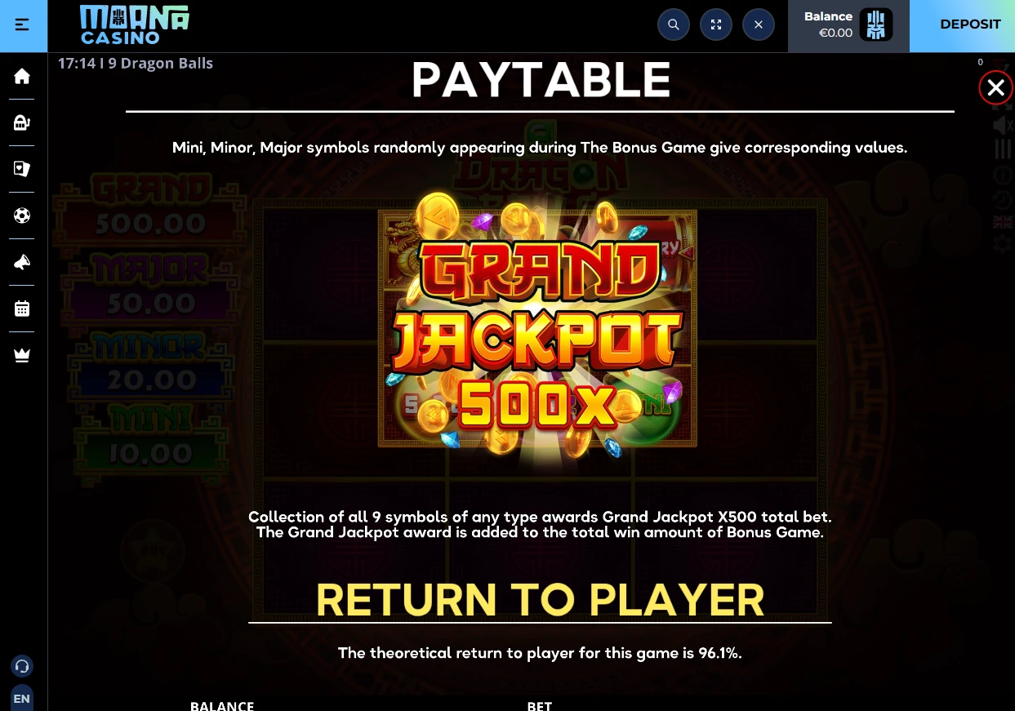Toggle game sound with the muted speaker icon
1015x711 pixels.
(1003, 126)
